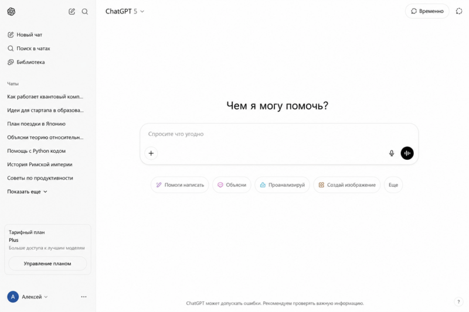This screenshot has width=469, height=312.
Task: Choose the Создай изображение suggestion chip
Action: [x=347, y=185]
